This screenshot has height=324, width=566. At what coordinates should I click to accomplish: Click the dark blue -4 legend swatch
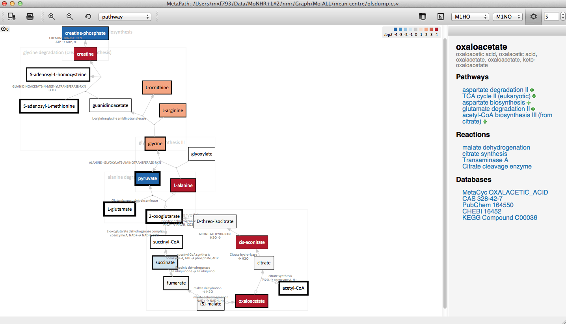click(x=395, y=29)
